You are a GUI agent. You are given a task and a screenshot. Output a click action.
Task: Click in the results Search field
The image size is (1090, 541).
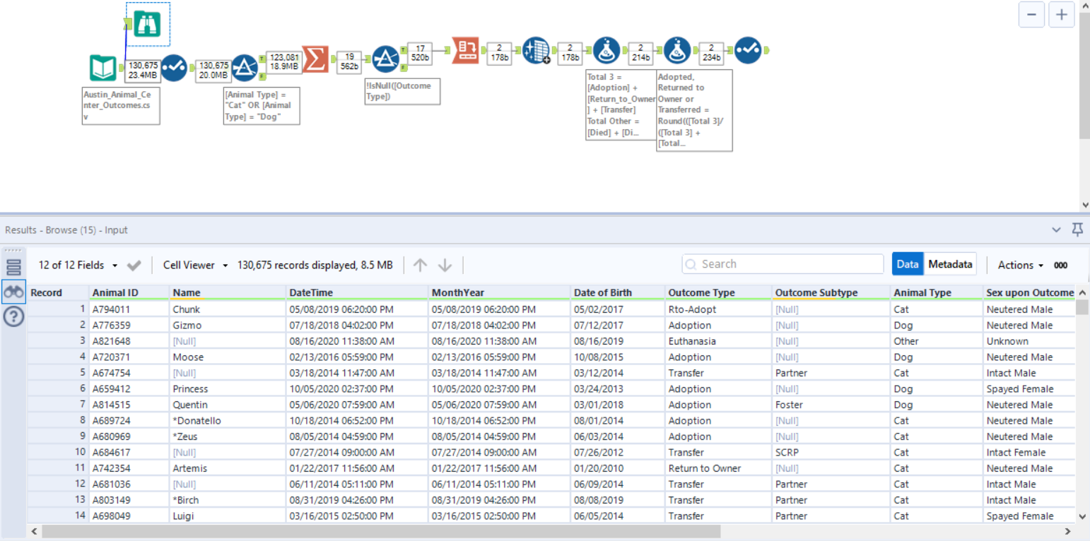point(783,264)
